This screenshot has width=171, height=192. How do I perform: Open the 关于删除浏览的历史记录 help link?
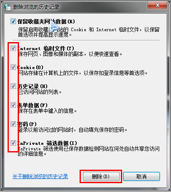click(40, 176)
